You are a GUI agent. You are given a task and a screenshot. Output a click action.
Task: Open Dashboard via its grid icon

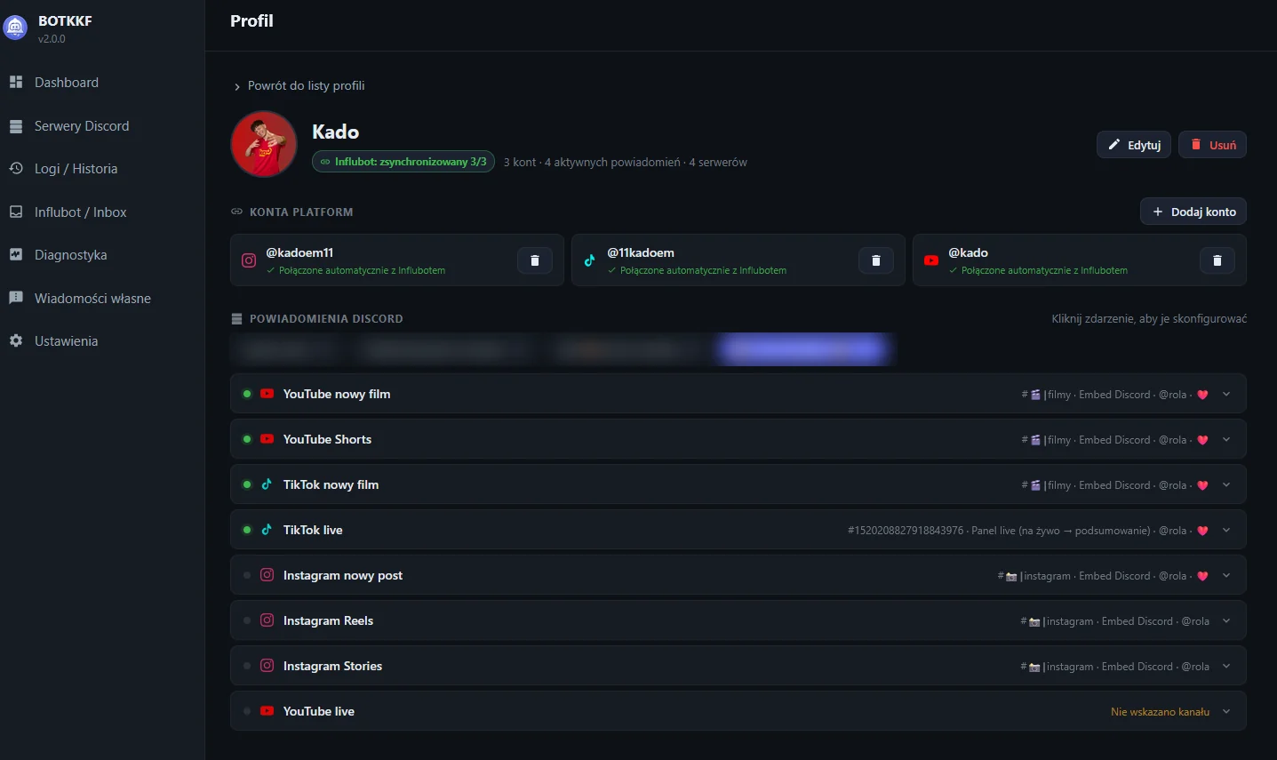pos(16,82)
